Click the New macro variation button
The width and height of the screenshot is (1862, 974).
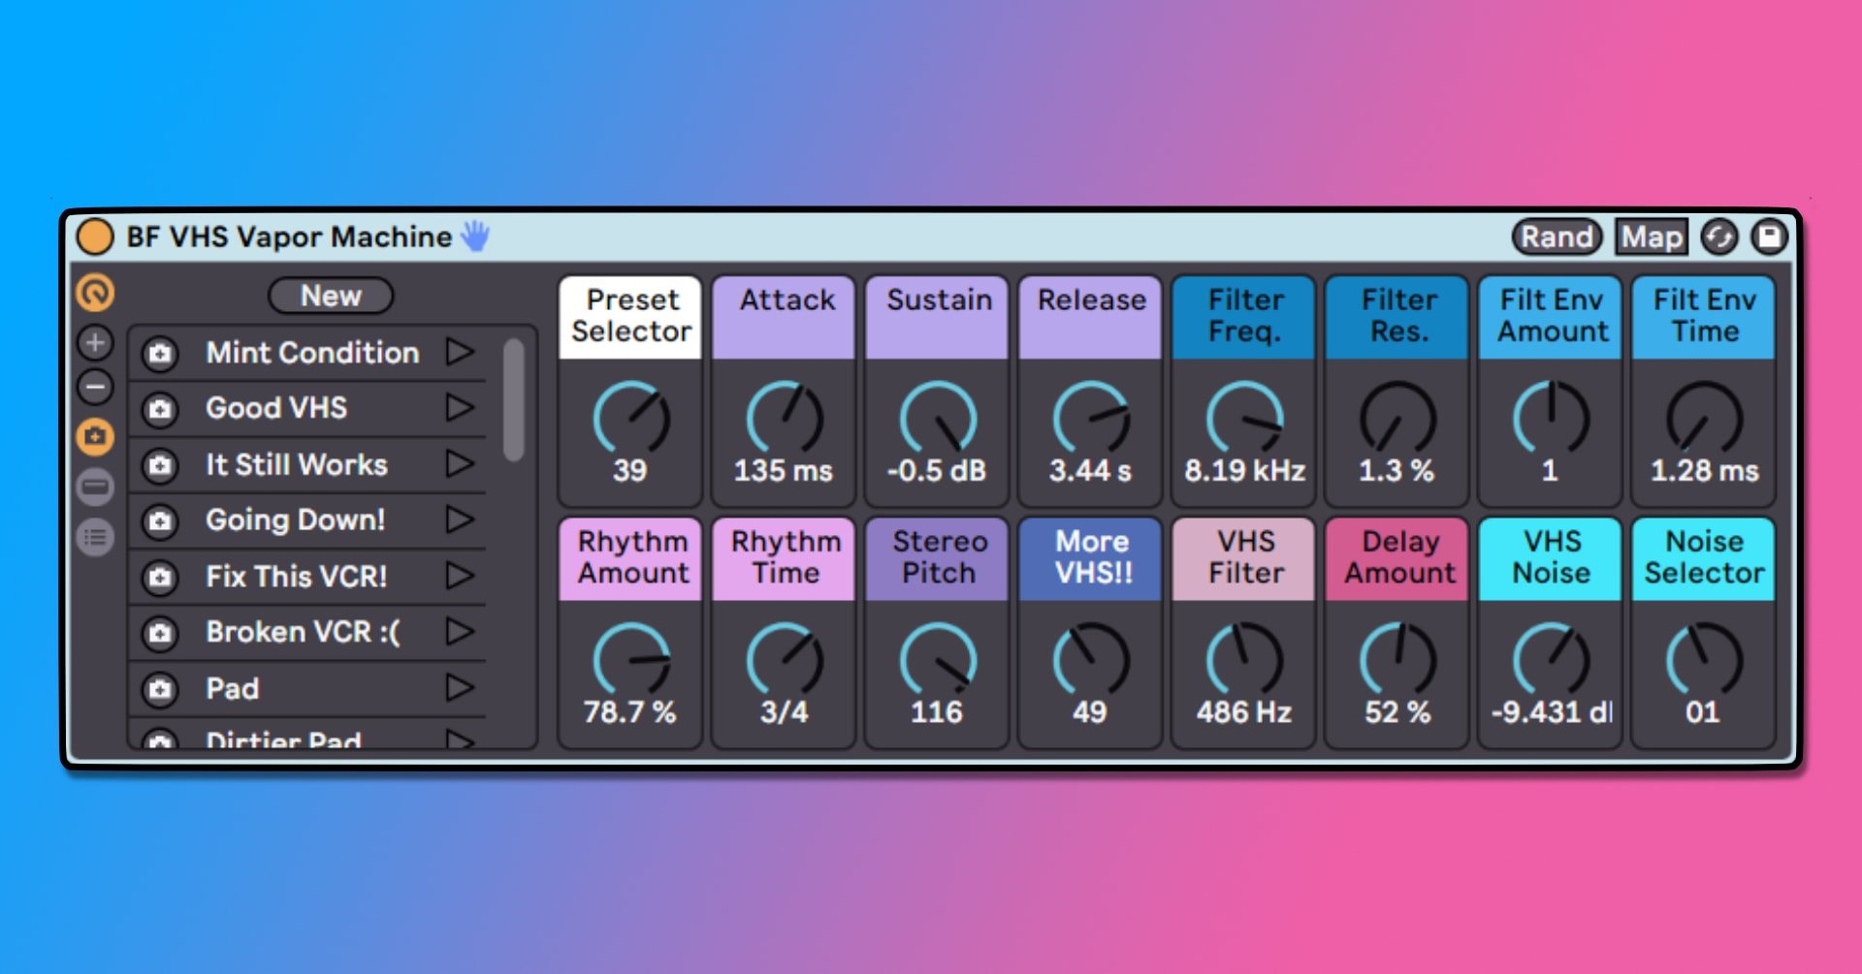(331, 296)
